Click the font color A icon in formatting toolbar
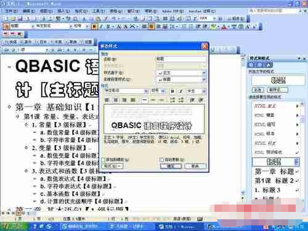308x231 pixels. [224, 26]
